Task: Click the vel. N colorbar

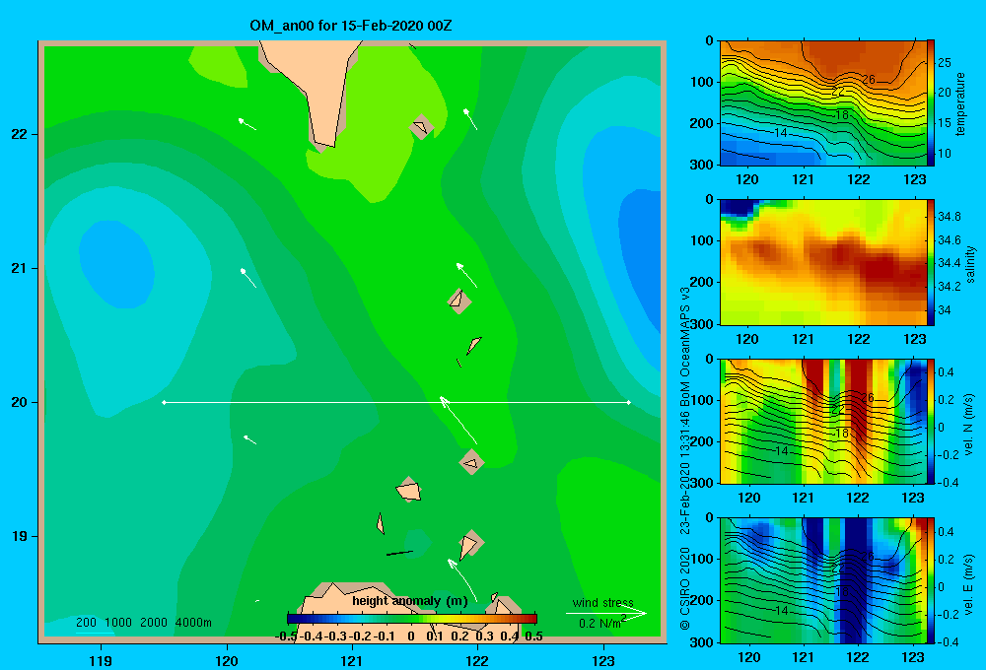Action: [930, 421]
